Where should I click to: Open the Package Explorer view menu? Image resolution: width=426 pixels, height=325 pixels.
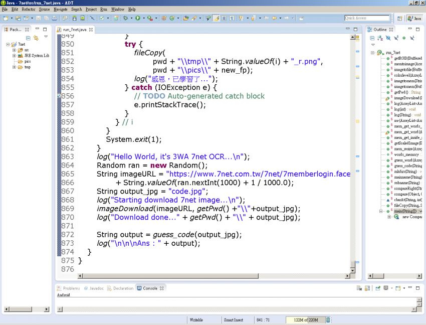point(46,37)
